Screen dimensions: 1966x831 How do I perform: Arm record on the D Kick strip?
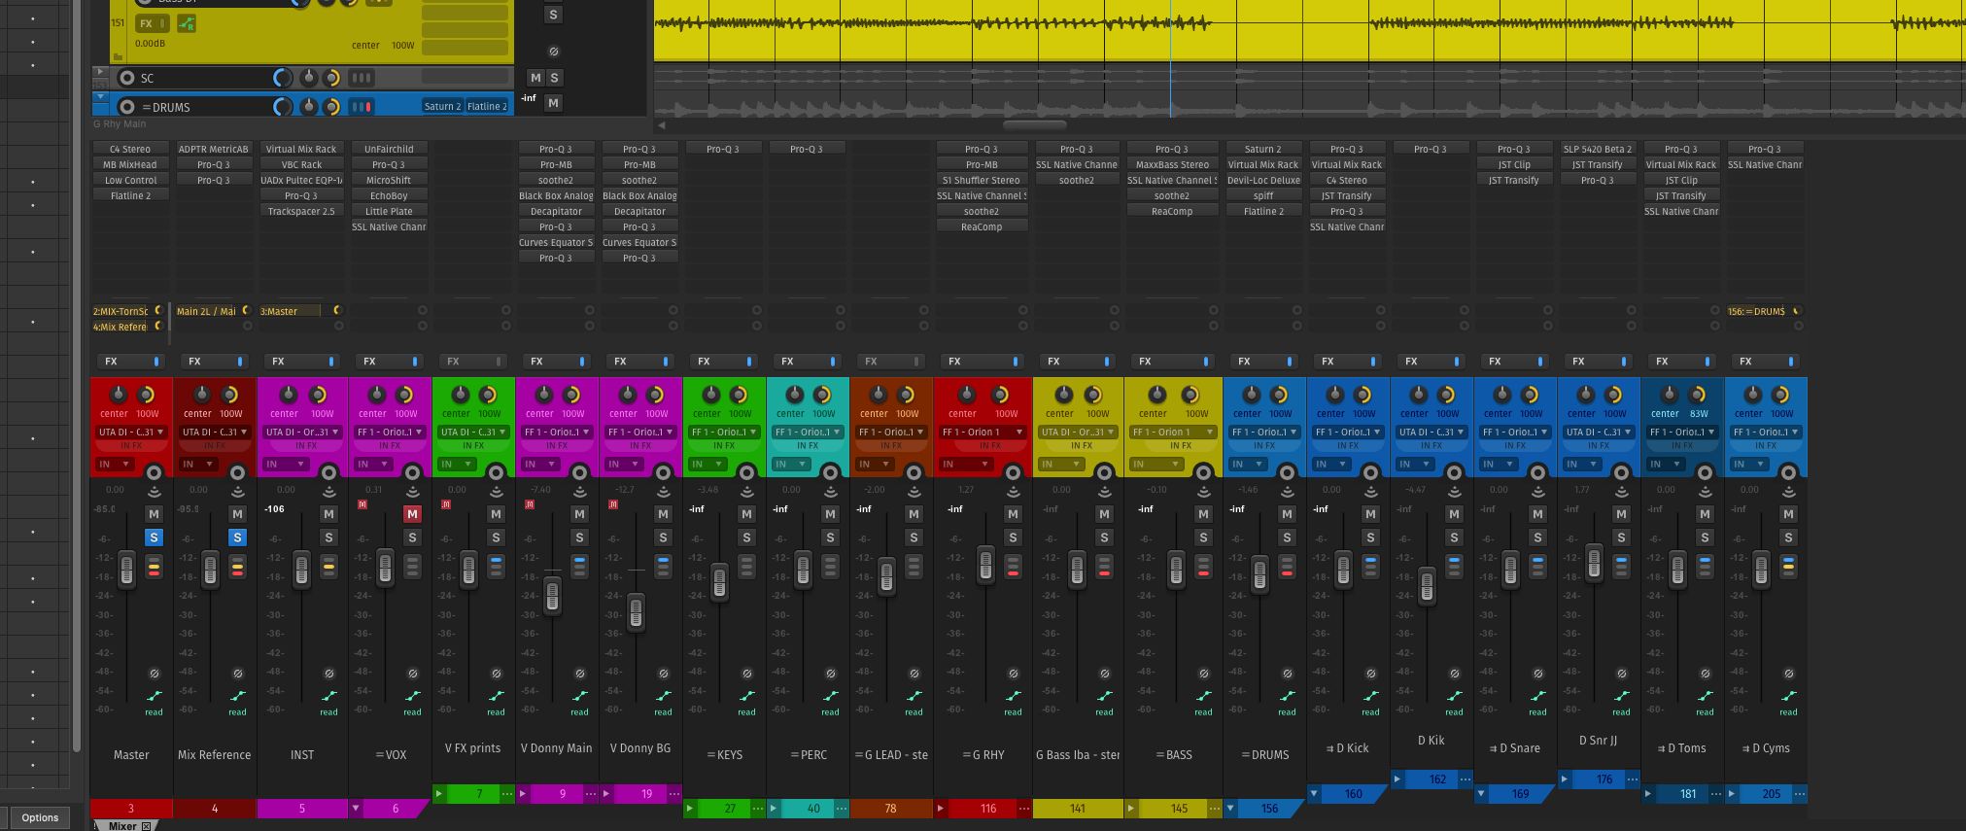[1370, 472]
